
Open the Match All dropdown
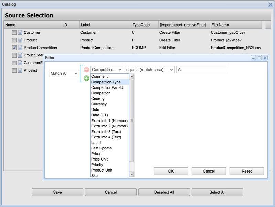coord(64,73)
